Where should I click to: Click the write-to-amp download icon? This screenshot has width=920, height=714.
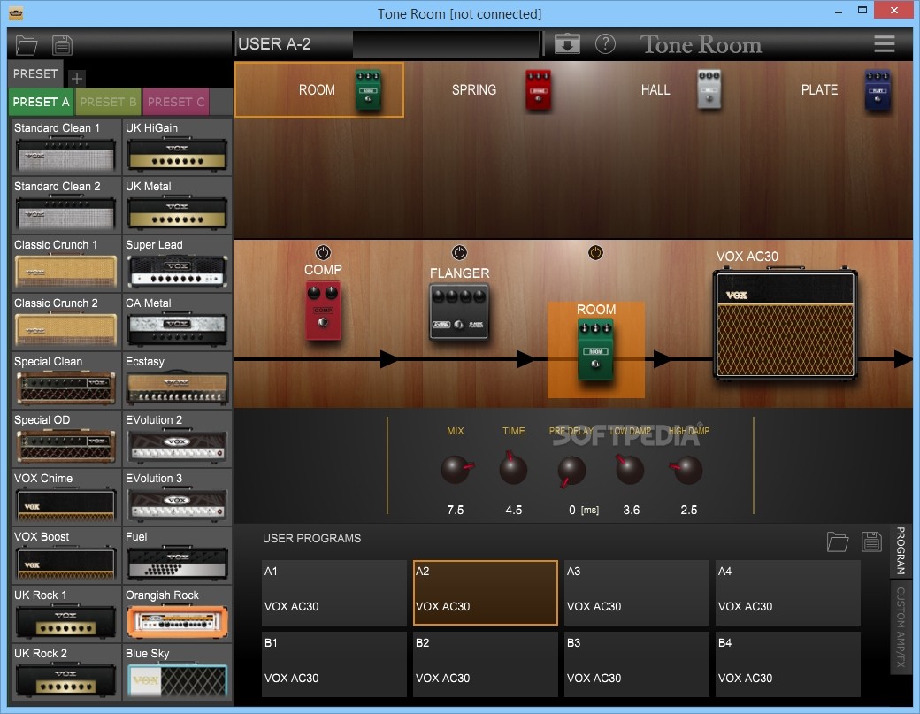pos(567,44)
